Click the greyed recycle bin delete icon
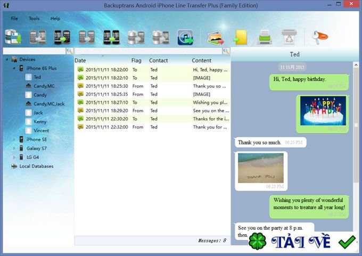Screen dimensions: 362x256 tap(289, 37)
